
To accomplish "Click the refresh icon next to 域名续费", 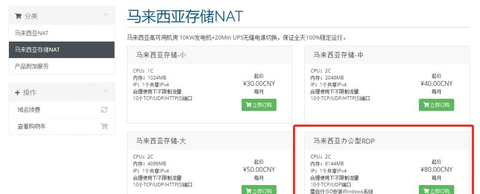I will 104,110.
